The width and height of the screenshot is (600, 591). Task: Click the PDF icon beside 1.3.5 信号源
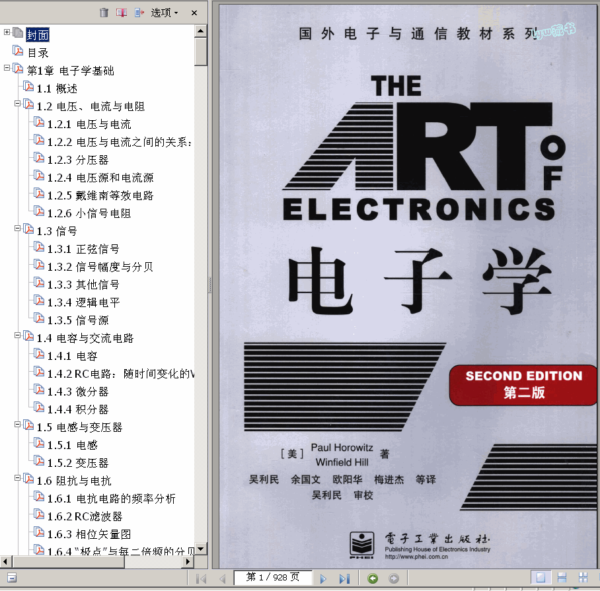(x=38, y=318)
